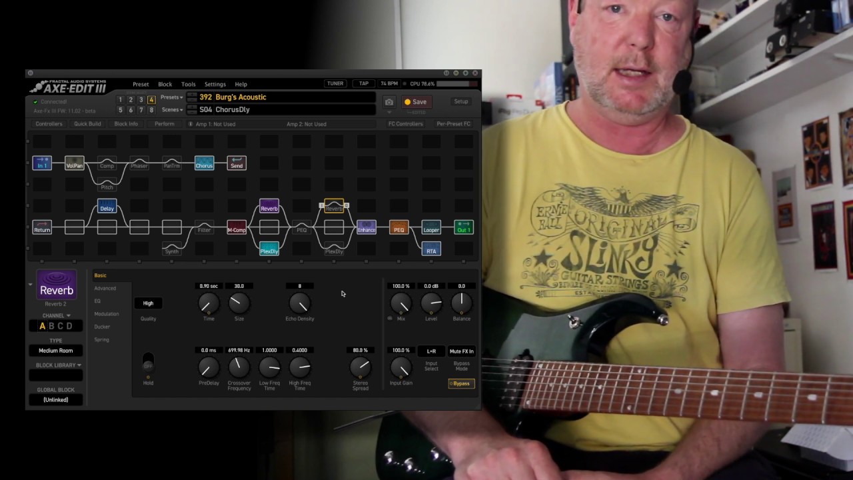Click the Global Block Unlinked field
The height and width of the screenshot is (480, 853).
(56, 400)
